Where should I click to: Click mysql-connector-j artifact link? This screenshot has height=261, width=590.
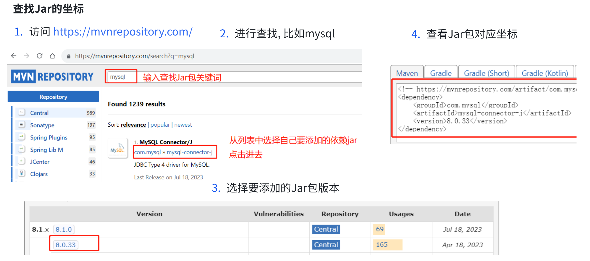point(190,152)
